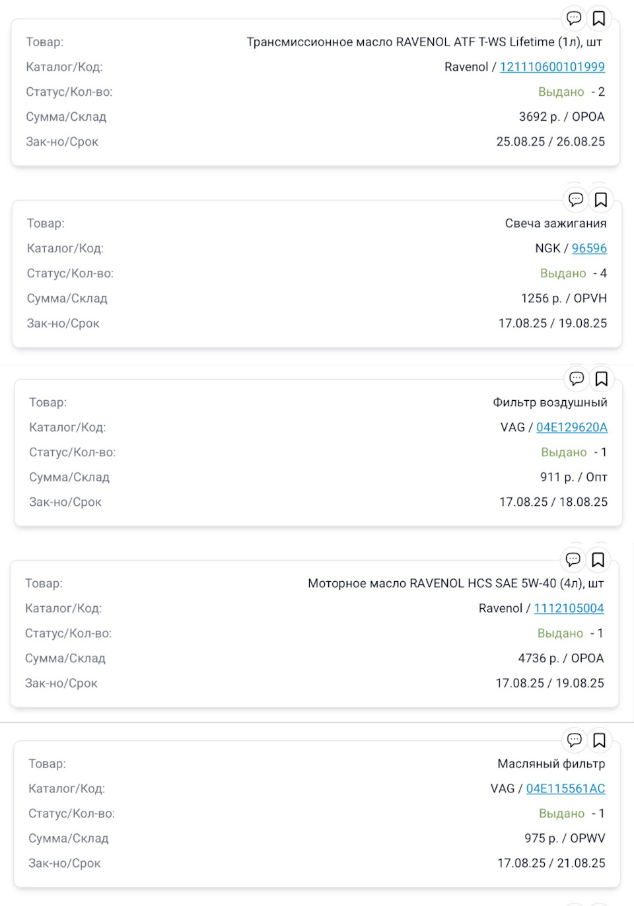Click the Выдано status of Свеча зажигания
This screenshot has height=906, width=634.
(563, 273)
